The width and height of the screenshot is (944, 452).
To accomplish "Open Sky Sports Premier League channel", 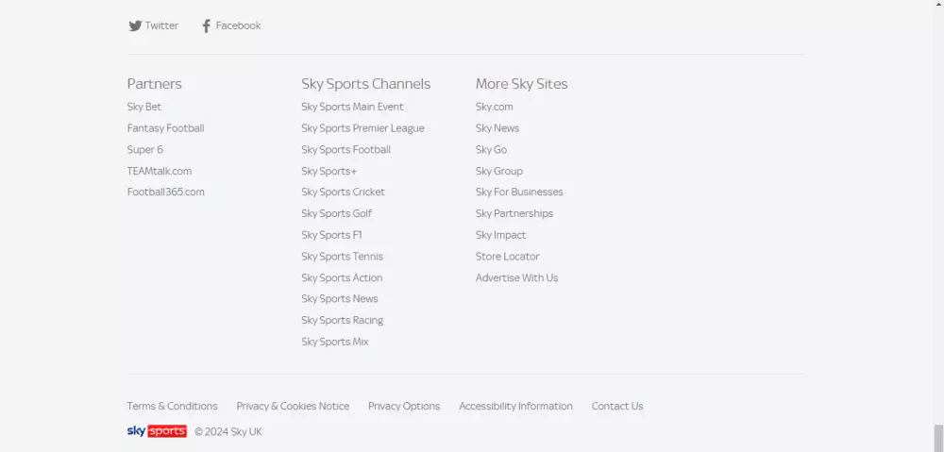I will 363,128.
